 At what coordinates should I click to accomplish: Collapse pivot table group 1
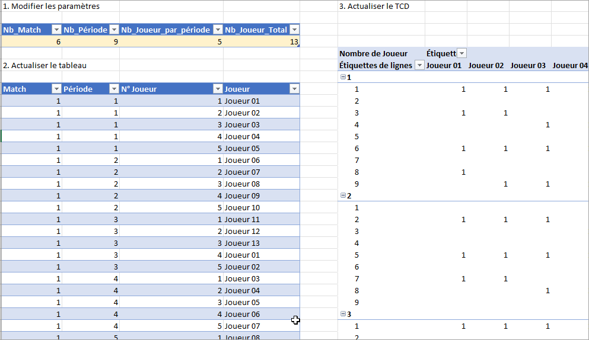tap(342, 77)
